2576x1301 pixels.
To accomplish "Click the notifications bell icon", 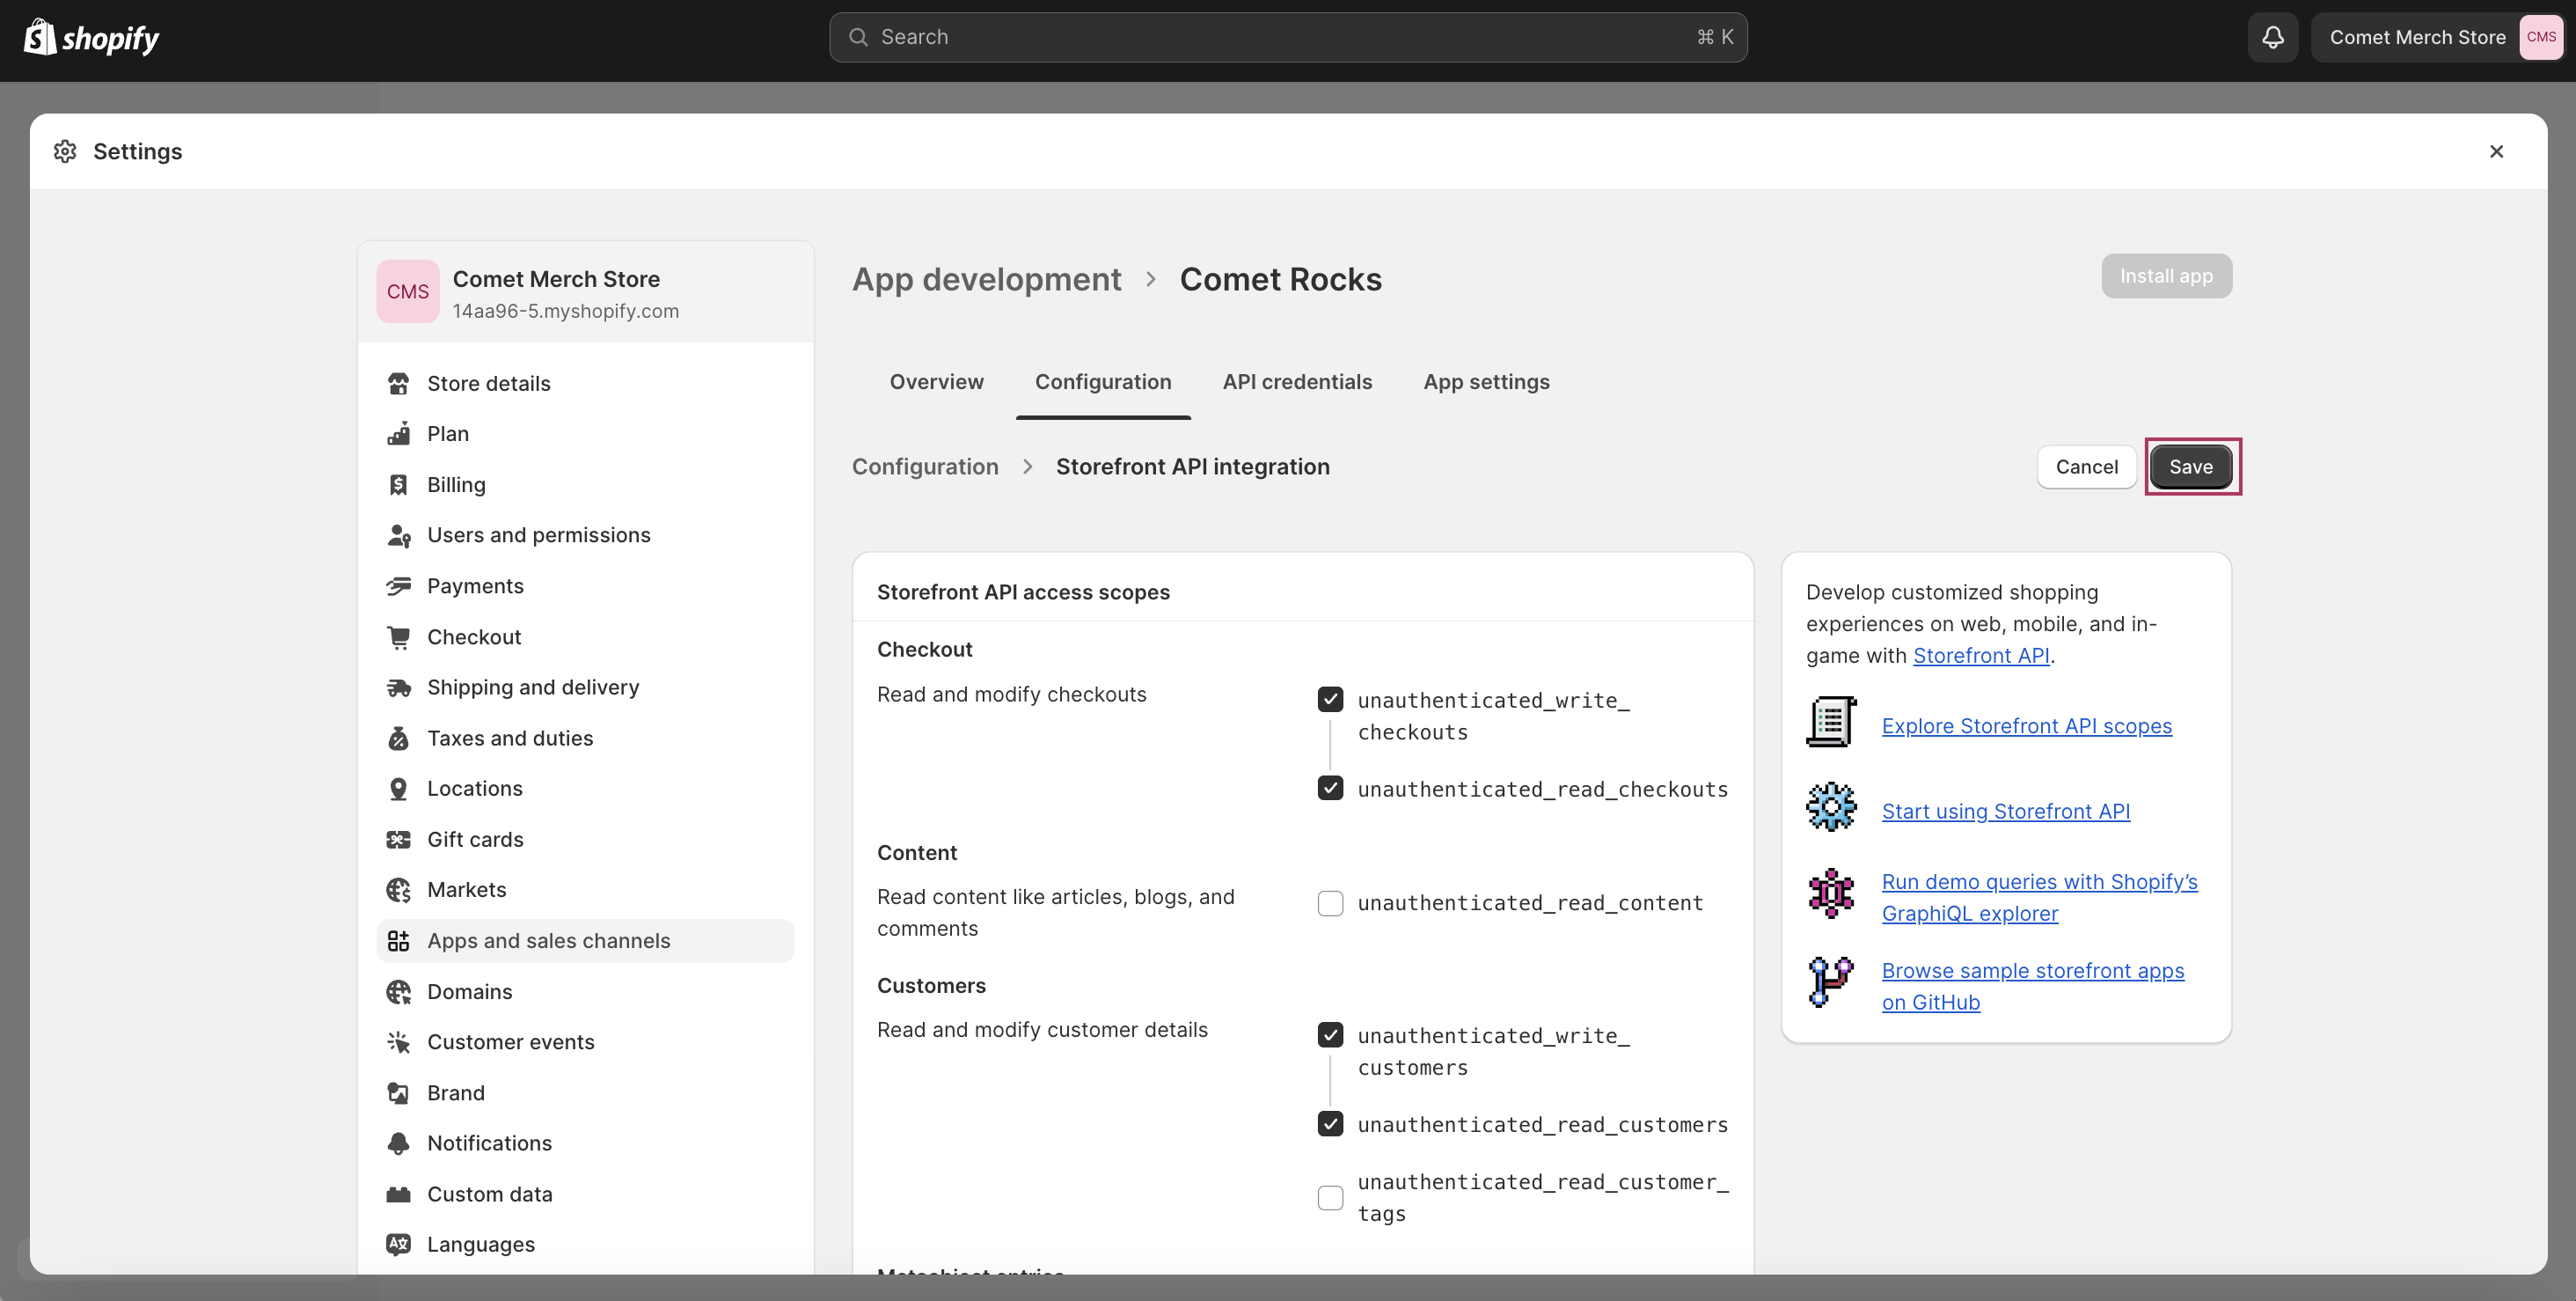I will (2272, 37).
